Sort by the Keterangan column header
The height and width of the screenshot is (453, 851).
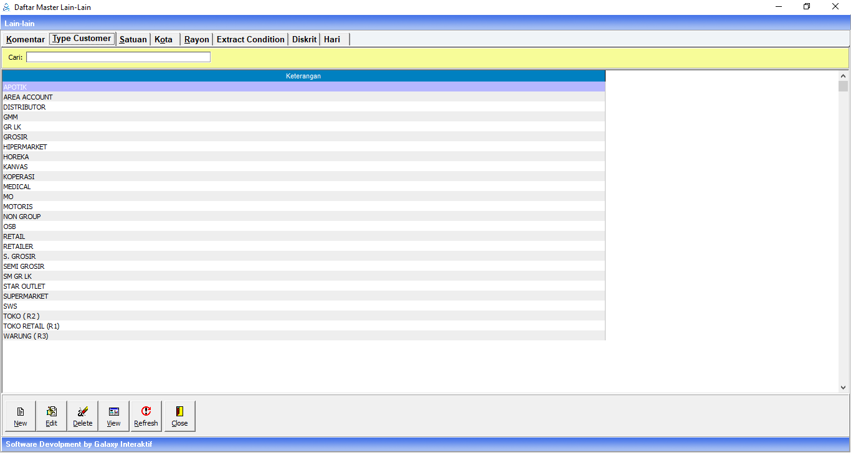coord(303,76)
